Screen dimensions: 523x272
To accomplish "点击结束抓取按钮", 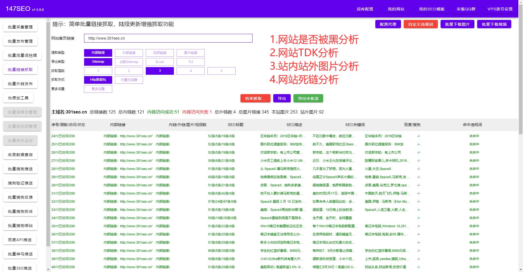I will (x=255, y=98).
